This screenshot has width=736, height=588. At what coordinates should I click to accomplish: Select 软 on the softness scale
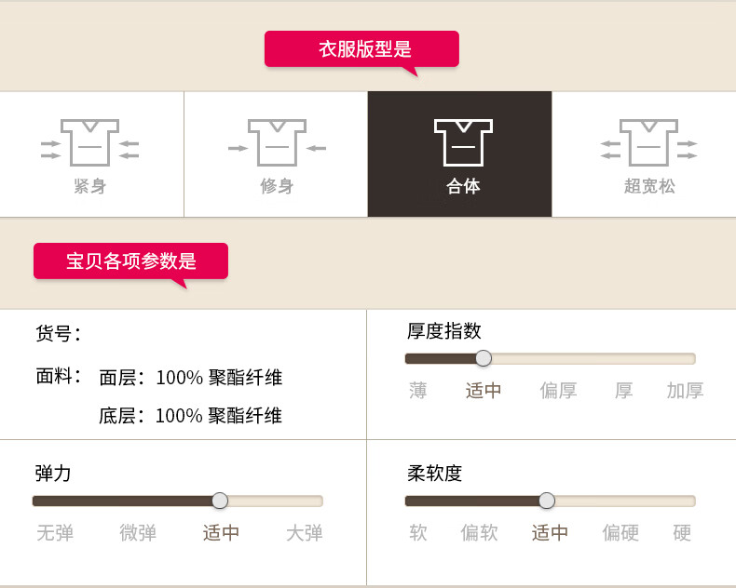coord(418,533)
